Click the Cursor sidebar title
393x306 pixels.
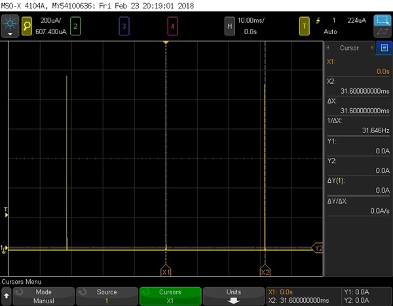(x=349, y=48)
